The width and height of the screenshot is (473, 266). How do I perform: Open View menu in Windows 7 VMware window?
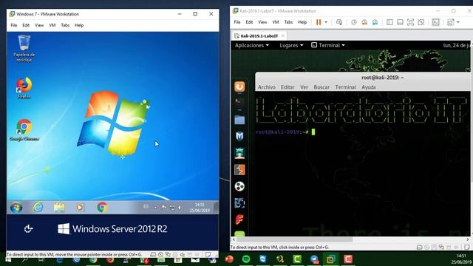39,25
